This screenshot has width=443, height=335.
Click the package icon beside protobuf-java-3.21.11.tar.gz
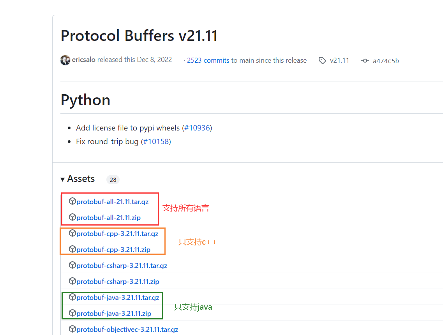73,297
